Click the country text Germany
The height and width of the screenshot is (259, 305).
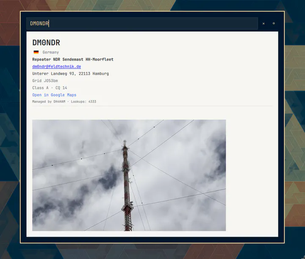(x=50, y=52)
